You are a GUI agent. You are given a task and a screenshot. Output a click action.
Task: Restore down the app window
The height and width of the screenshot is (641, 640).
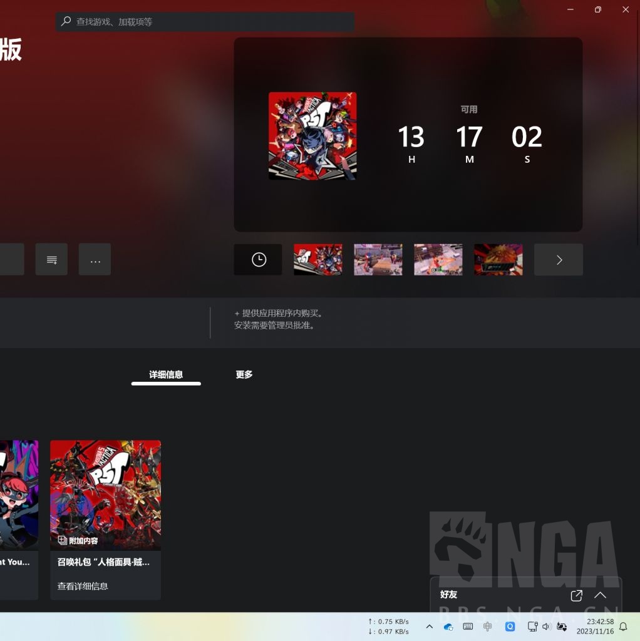[598, 9]
